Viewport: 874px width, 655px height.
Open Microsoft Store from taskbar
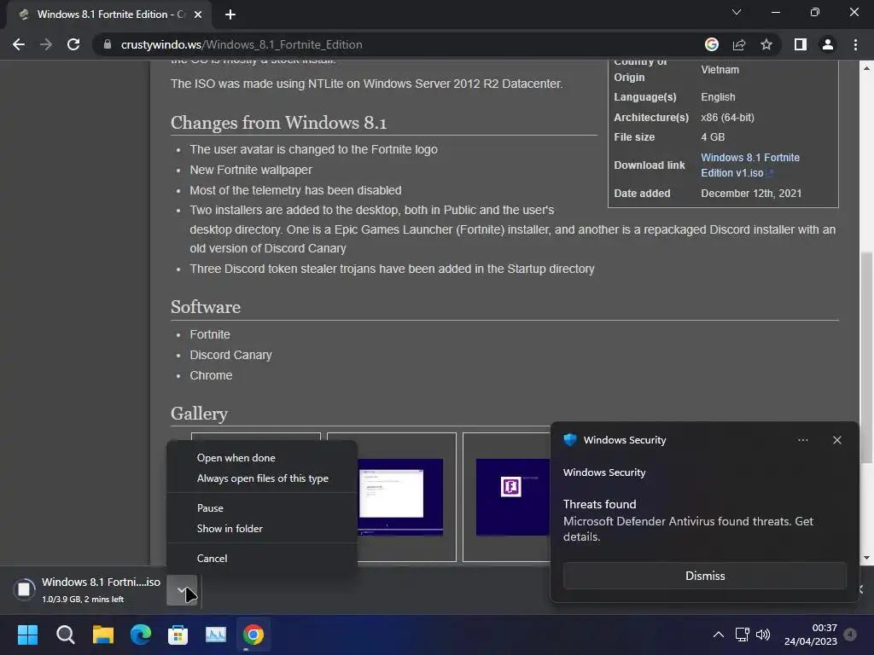point(178,635)
